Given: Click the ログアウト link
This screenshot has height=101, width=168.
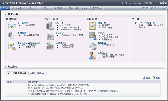Looking at the screenshot, I should pos(148,3).
